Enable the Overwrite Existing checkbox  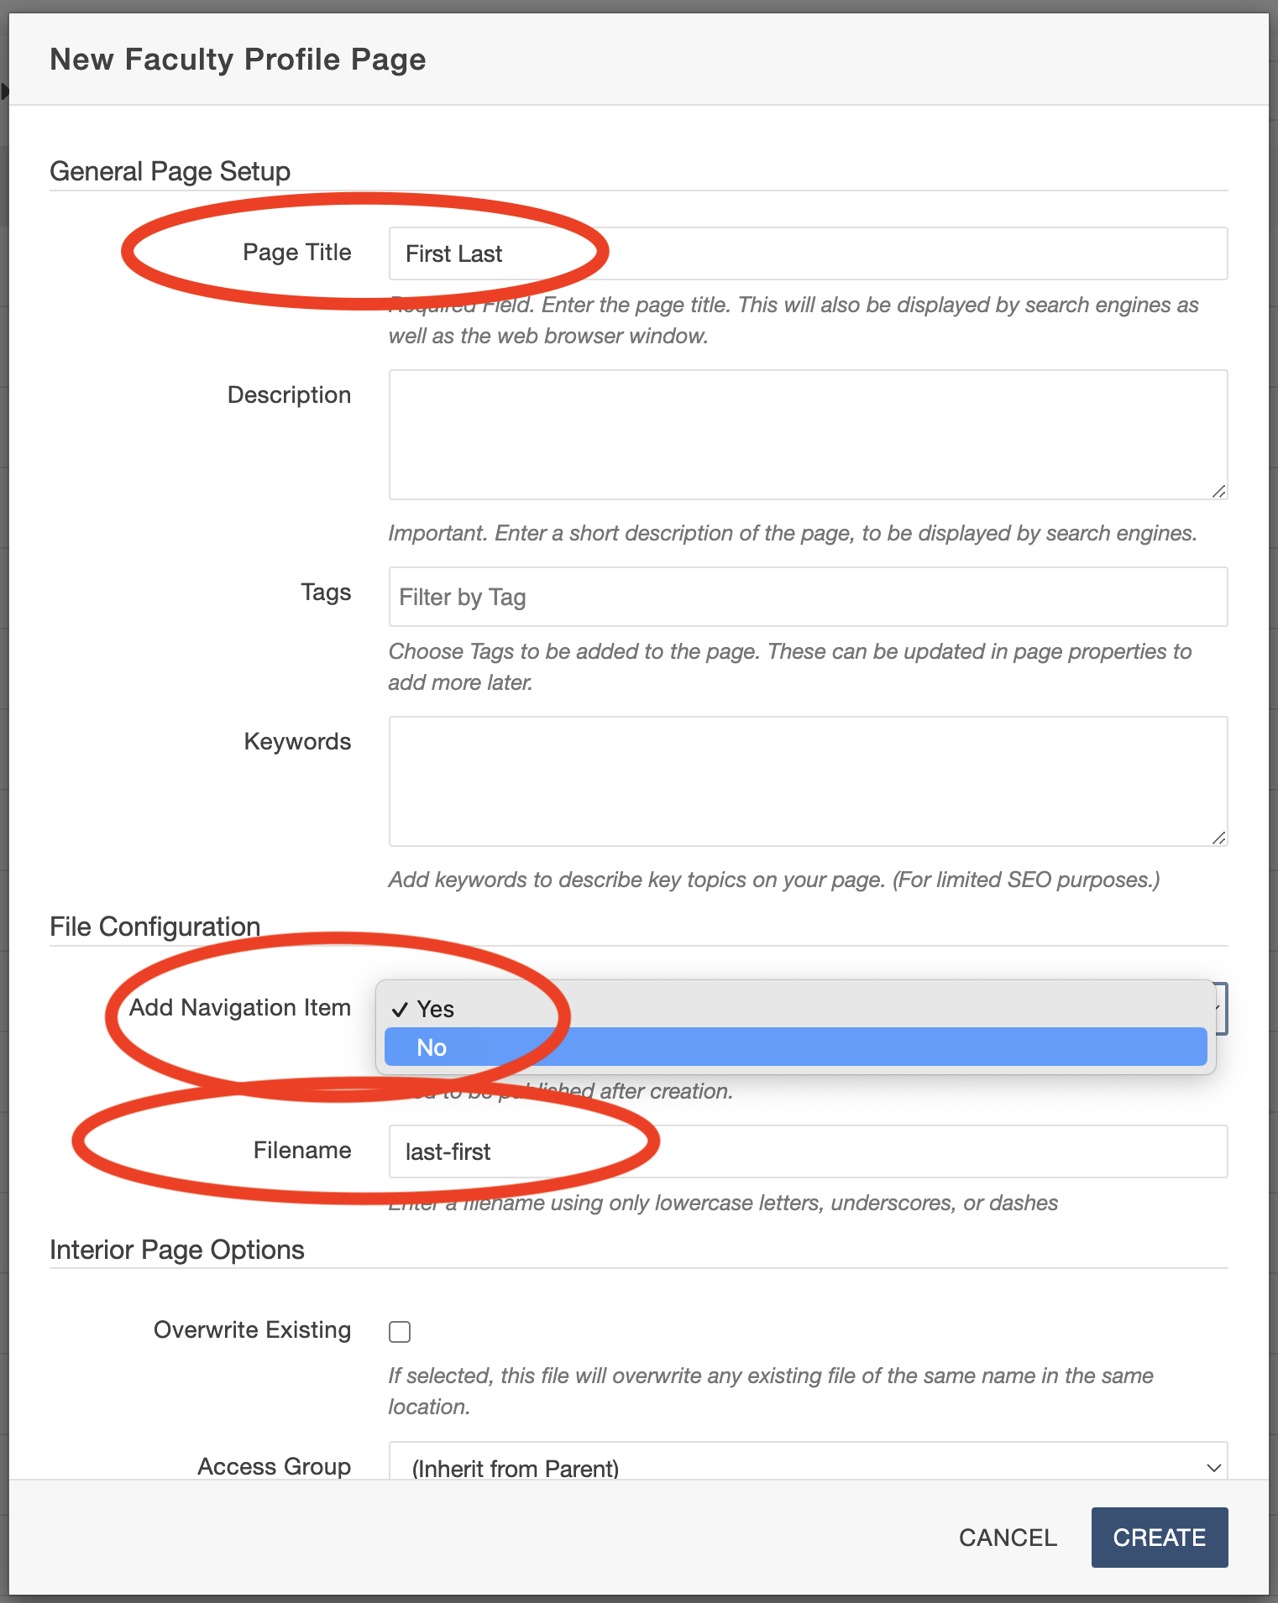(x=401, y=1330)
